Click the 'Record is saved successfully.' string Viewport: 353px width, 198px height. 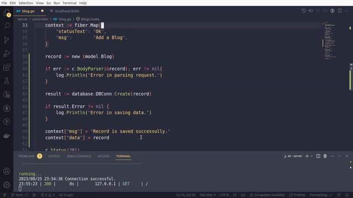[130, 131]
